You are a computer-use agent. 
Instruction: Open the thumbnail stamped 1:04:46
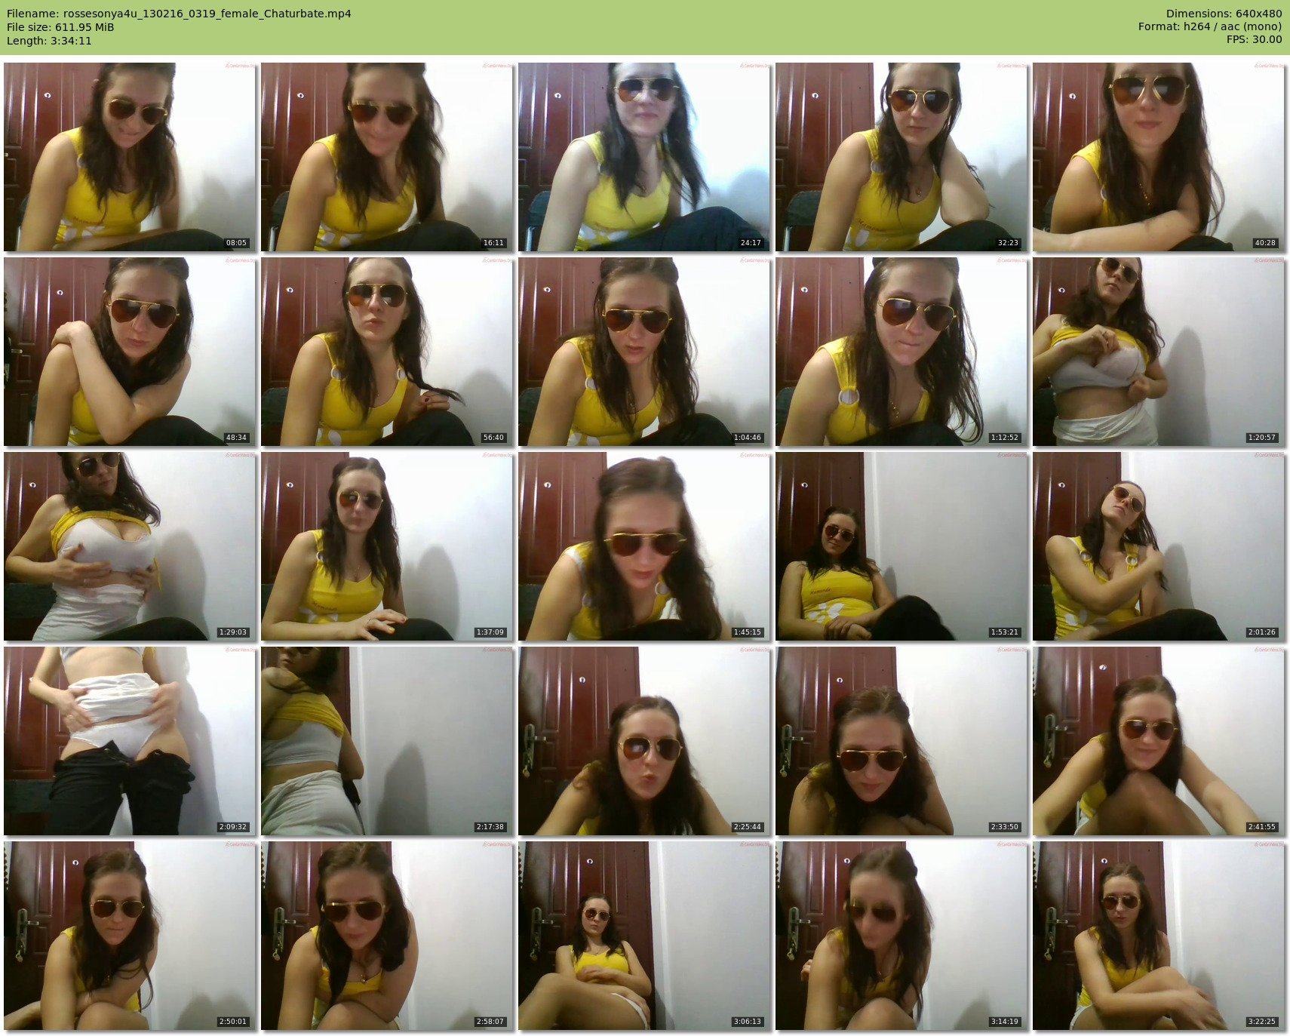point(644,352)
